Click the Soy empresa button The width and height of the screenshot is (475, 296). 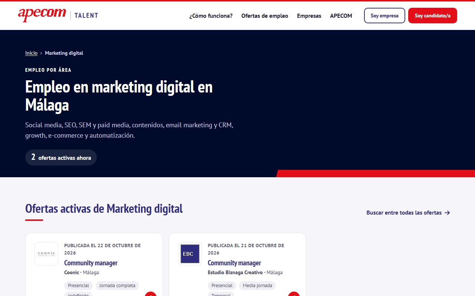coord(384,16)
